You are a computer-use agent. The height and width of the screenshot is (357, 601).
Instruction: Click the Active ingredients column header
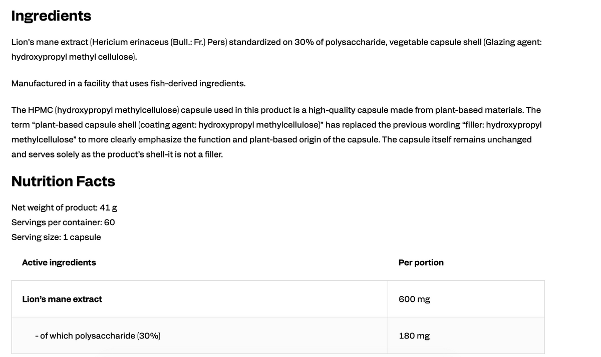(59, 262)
